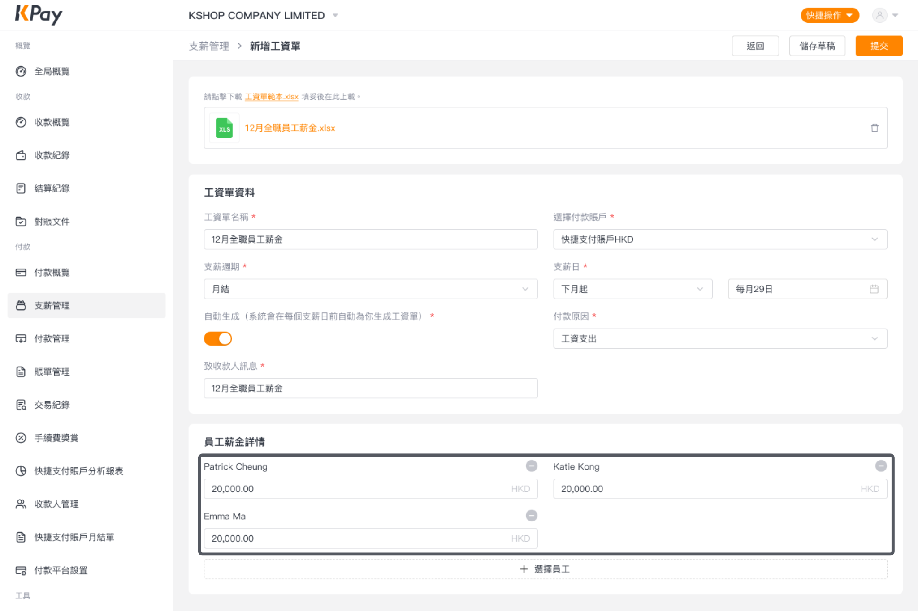
Task: Click the 支薪管理 breadcrumb link
Action: click(209, 46)
